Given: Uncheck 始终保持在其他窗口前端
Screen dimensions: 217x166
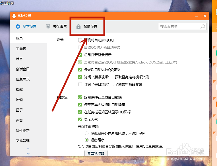Looking at the screenshot, I should pos(80,97).
